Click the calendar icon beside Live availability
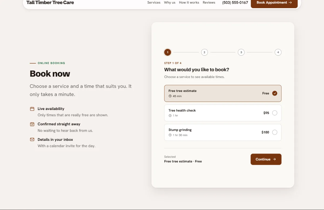 32,109
